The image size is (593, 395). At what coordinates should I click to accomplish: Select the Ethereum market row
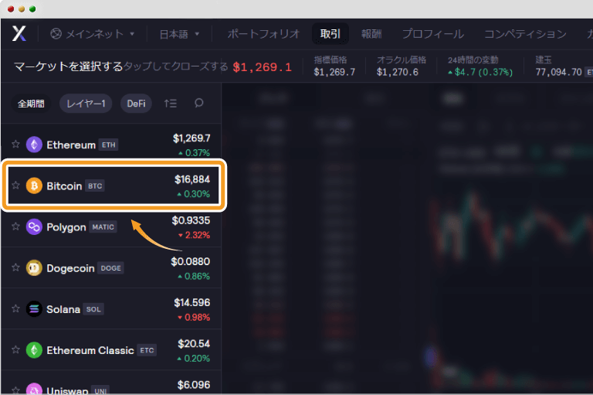(x=111, y=145)
